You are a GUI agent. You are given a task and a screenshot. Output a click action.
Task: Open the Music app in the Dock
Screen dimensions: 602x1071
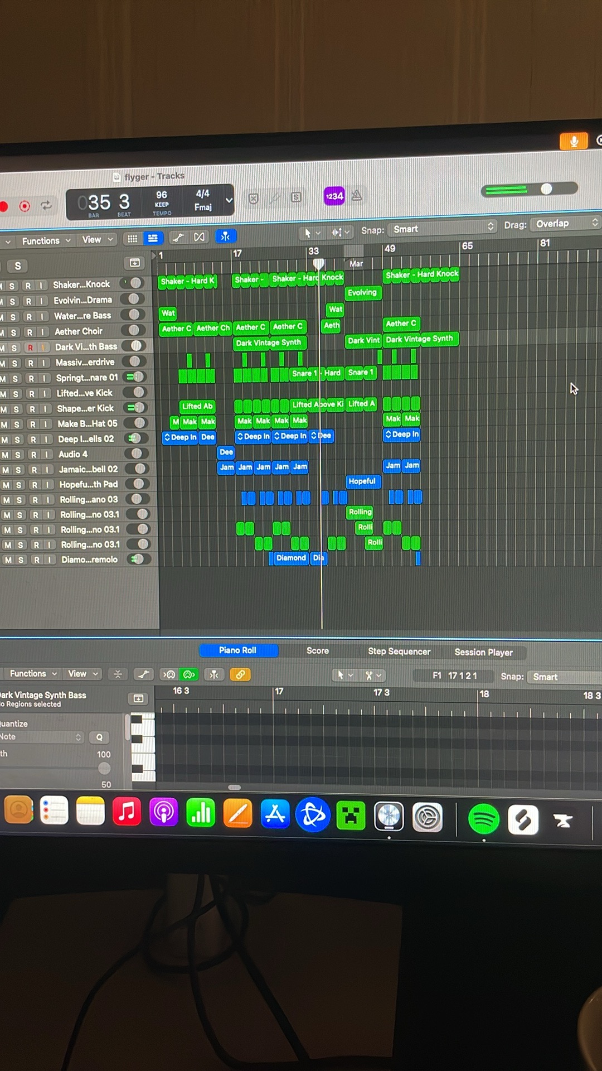[127, 811]
